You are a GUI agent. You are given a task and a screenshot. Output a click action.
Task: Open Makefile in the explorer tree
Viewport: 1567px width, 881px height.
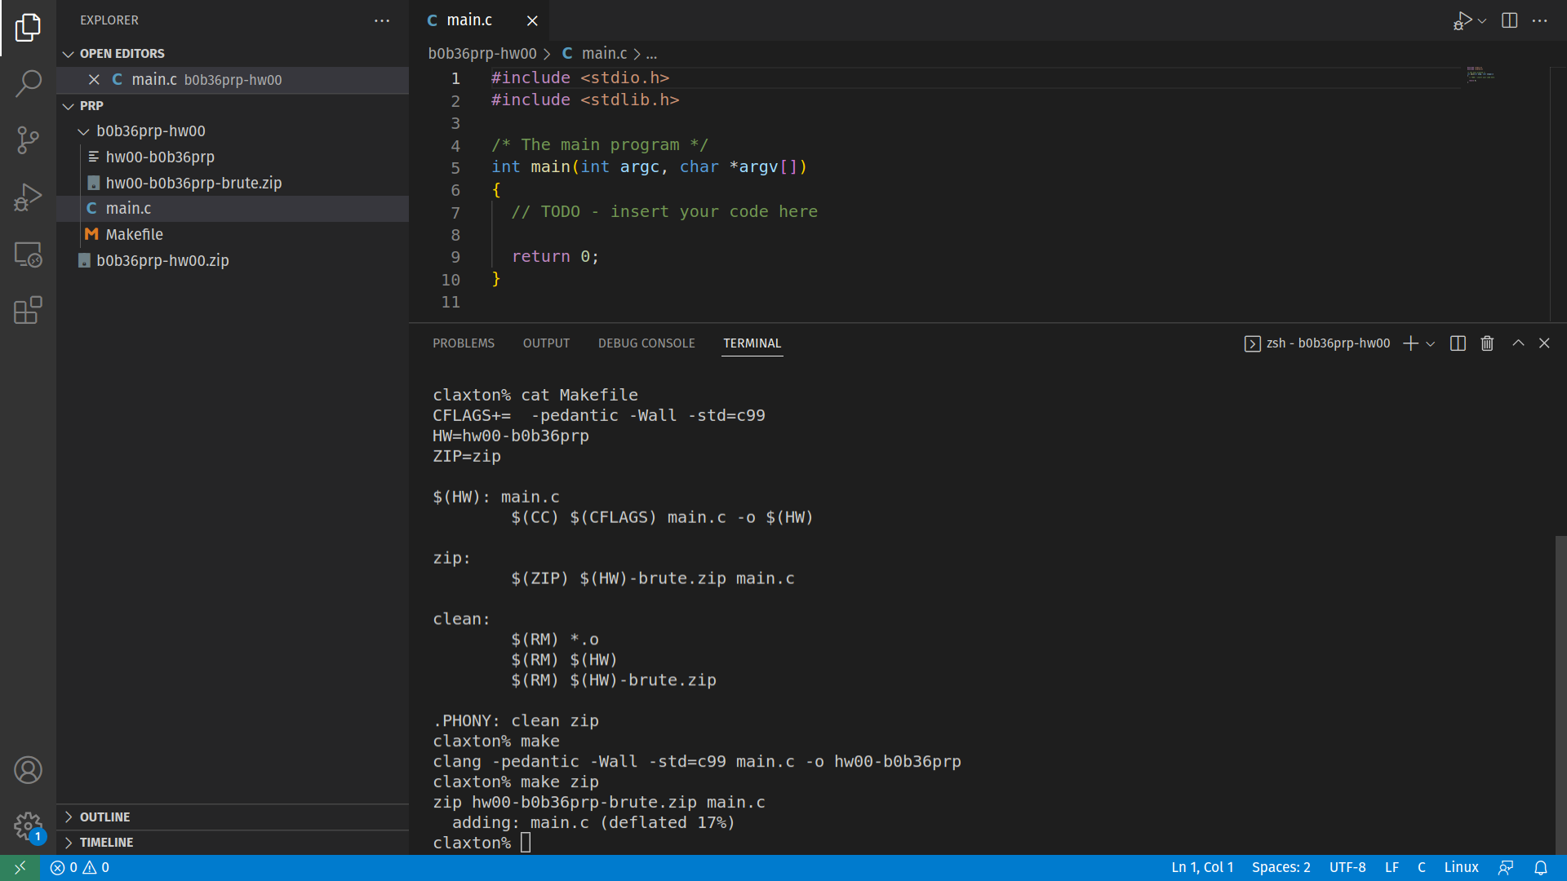click(134, 235)
